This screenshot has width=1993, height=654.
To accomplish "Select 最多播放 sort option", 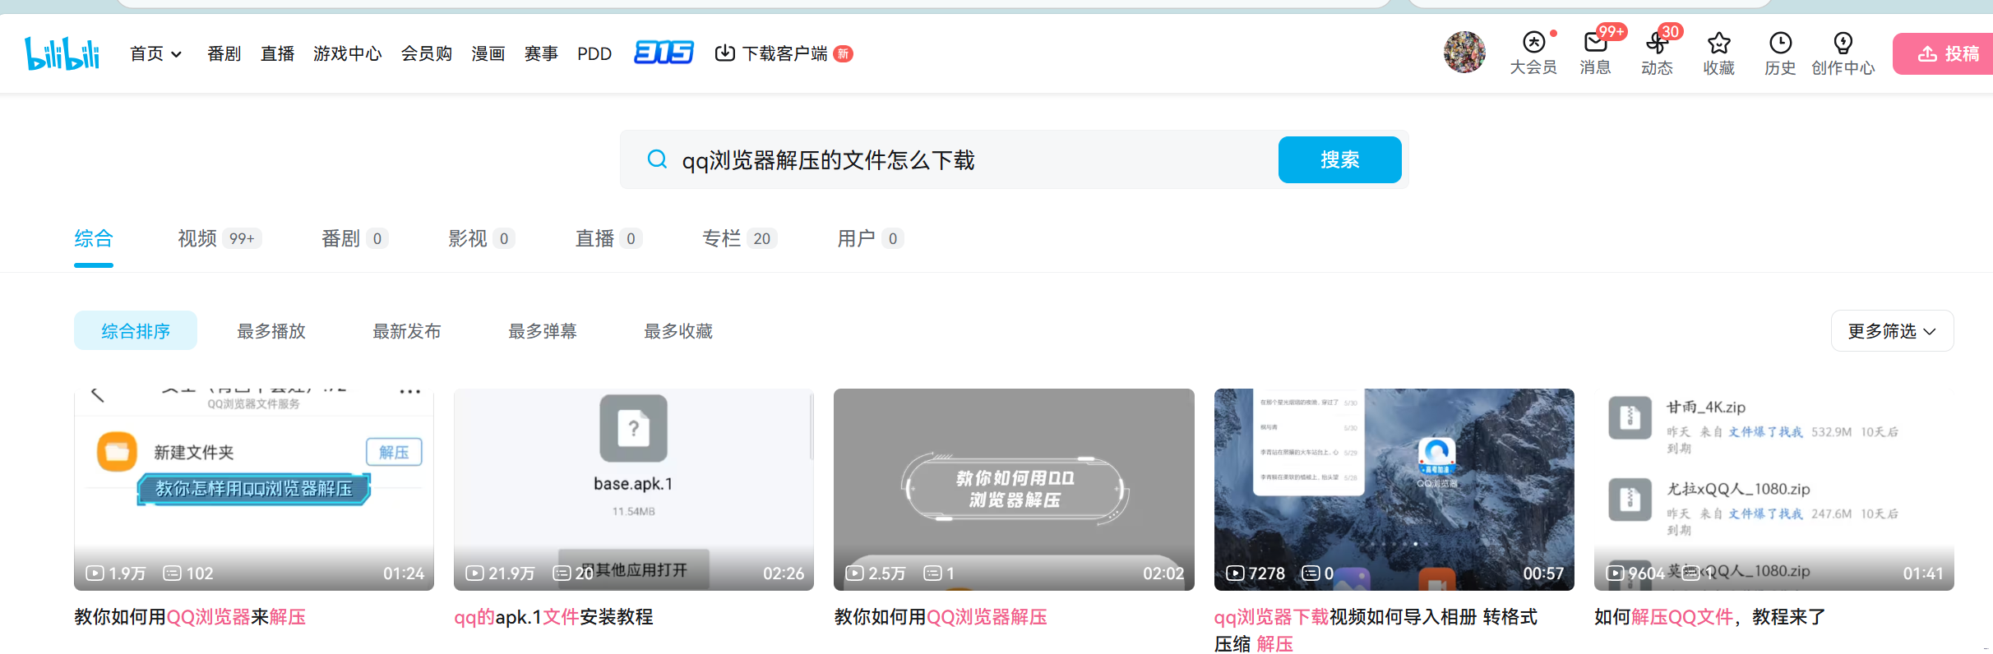I will click(x=271, y=331).
